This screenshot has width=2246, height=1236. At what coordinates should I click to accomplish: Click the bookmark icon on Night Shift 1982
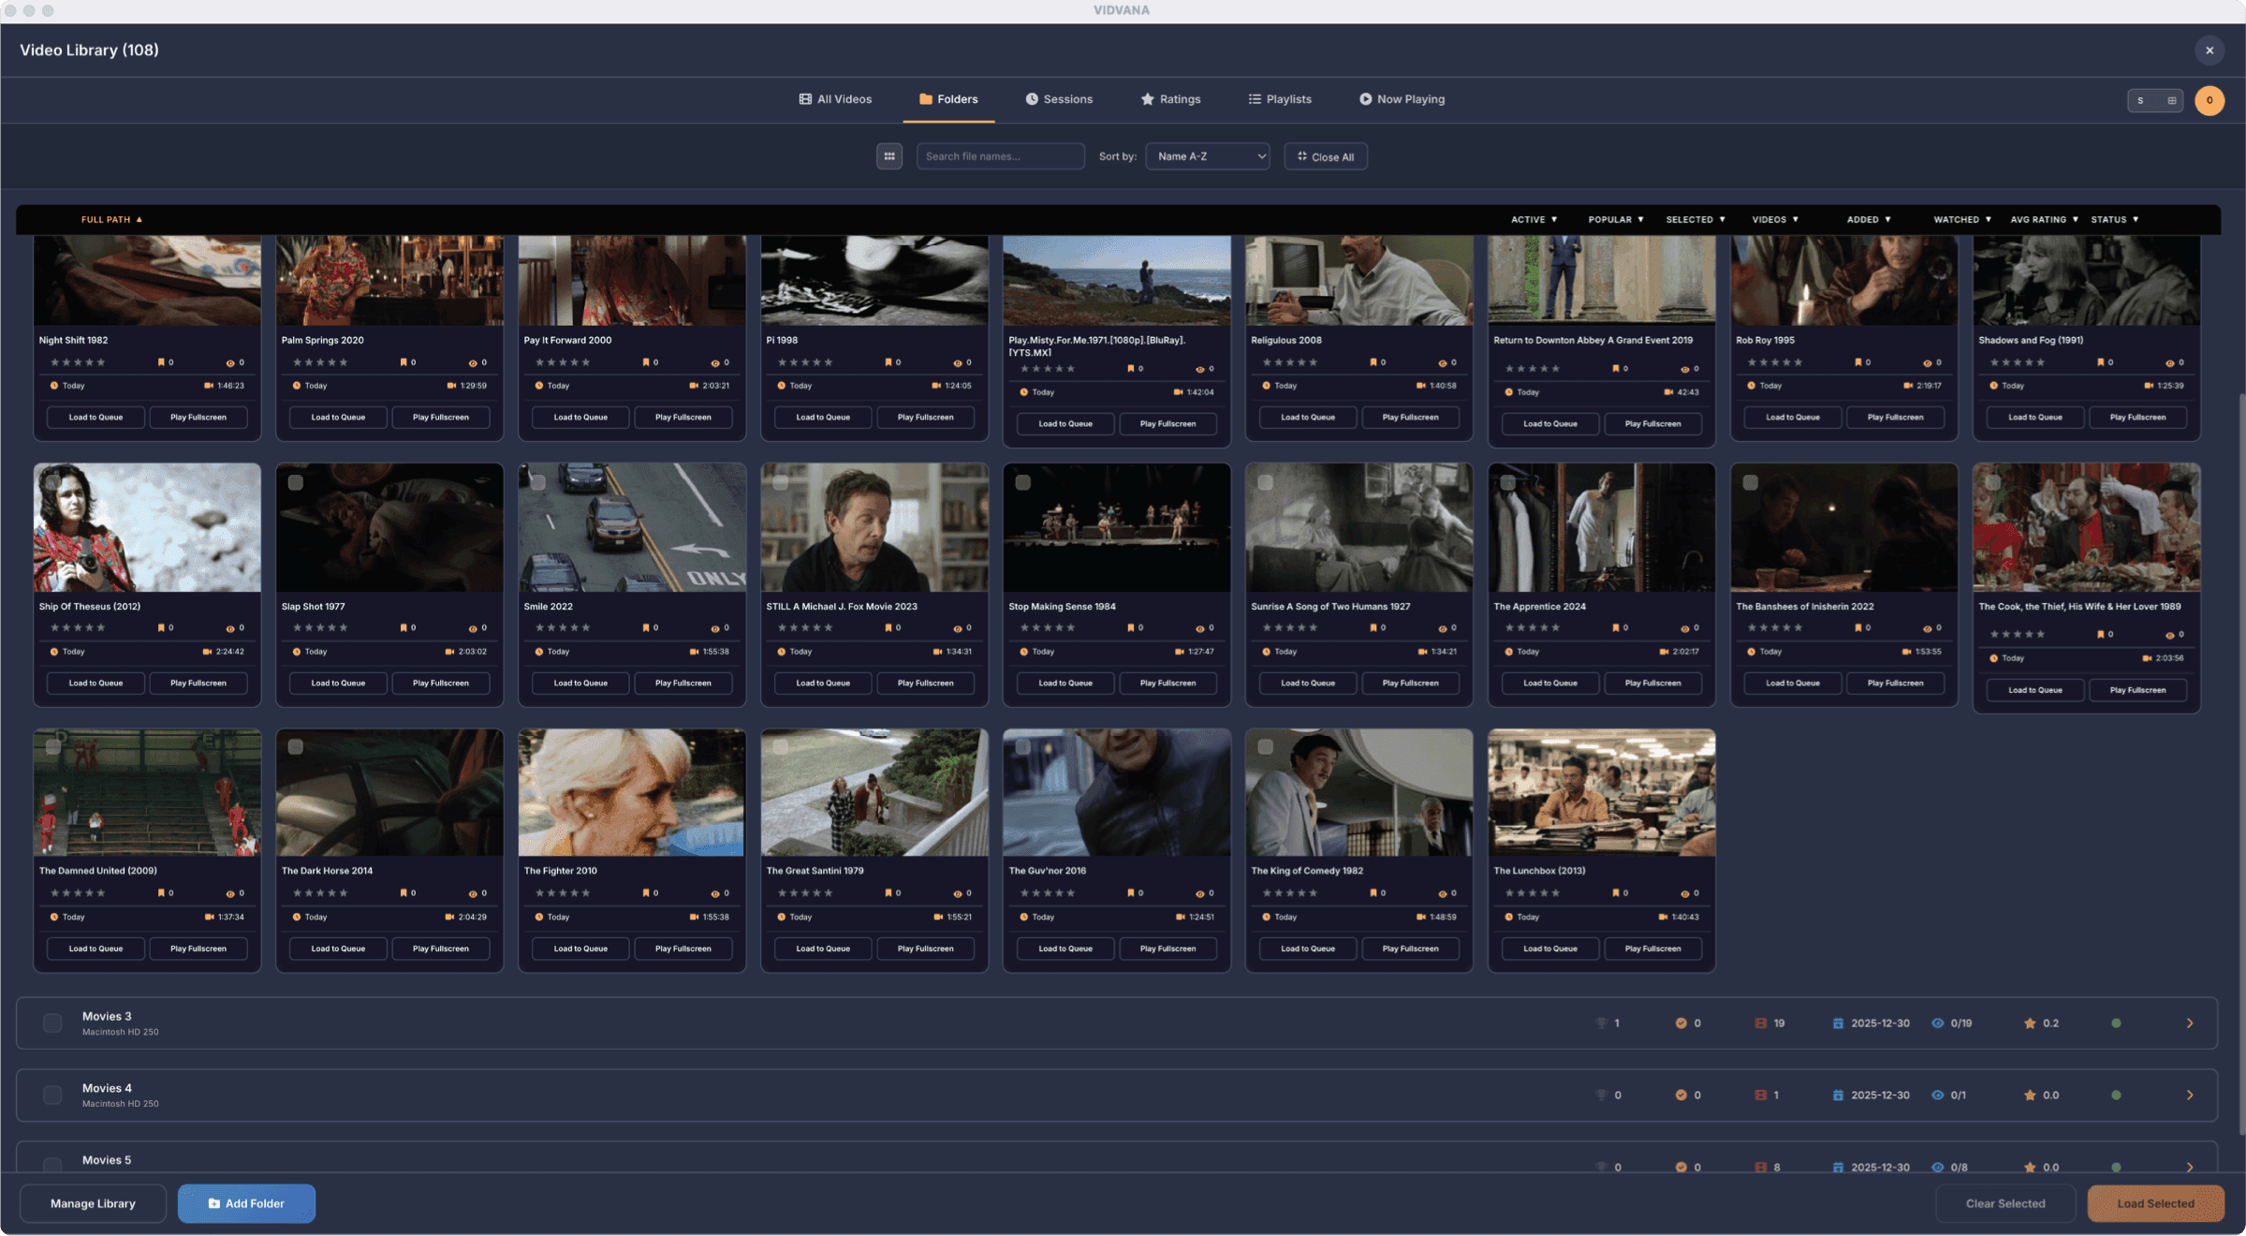coord(161,362)
